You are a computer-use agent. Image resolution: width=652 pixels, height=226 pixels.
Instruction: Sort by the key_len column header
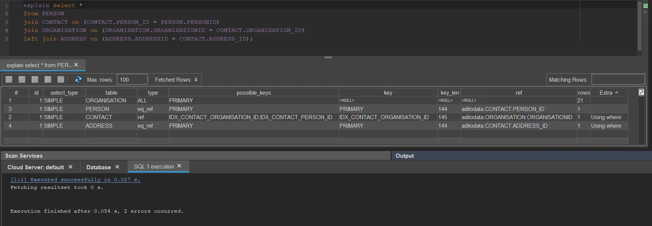(x=449, y=92)
